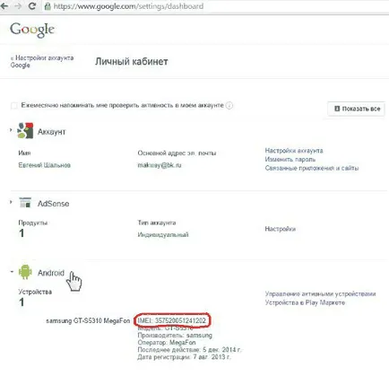
Task: Go back to Настройки аккаунта Google
Action: (x=42, y=61)
